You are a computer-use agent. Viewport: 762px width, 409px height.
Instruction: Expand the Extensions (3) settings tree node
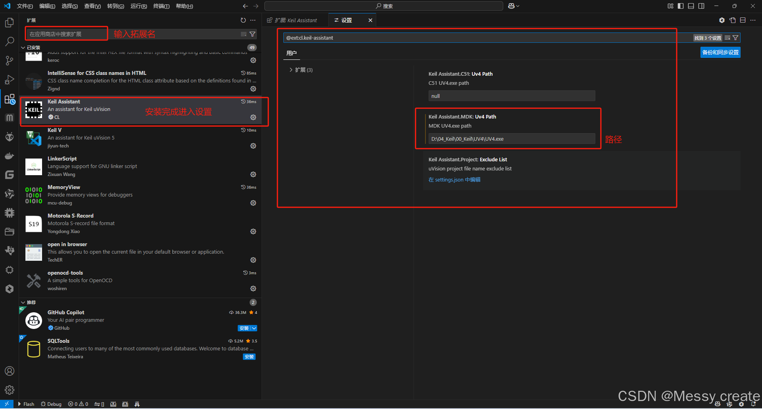coord(291,70)
